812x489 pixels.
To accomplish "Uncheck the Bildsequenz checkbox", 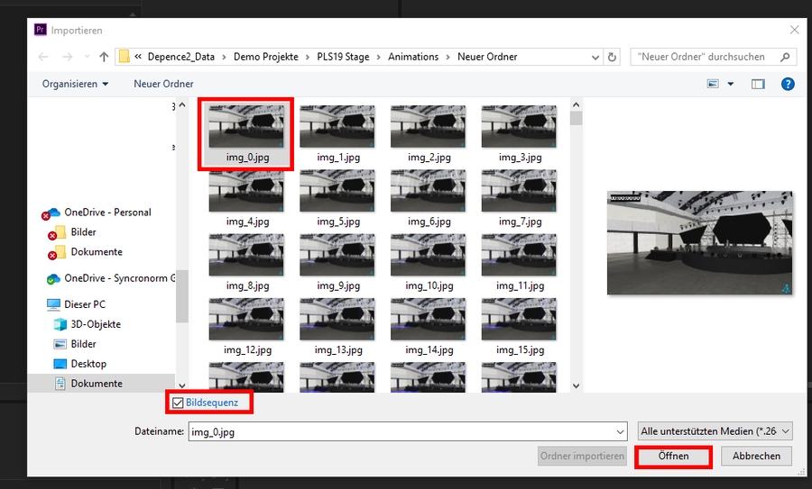I will pos(178,403).
